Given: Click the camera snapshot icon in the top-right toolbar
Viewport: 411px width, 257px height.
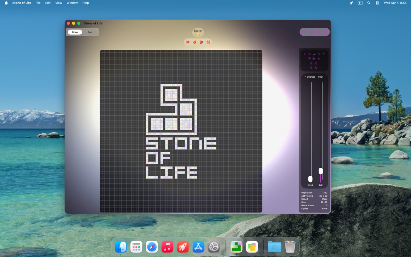Looking at the screenshot, I should 304,32.
